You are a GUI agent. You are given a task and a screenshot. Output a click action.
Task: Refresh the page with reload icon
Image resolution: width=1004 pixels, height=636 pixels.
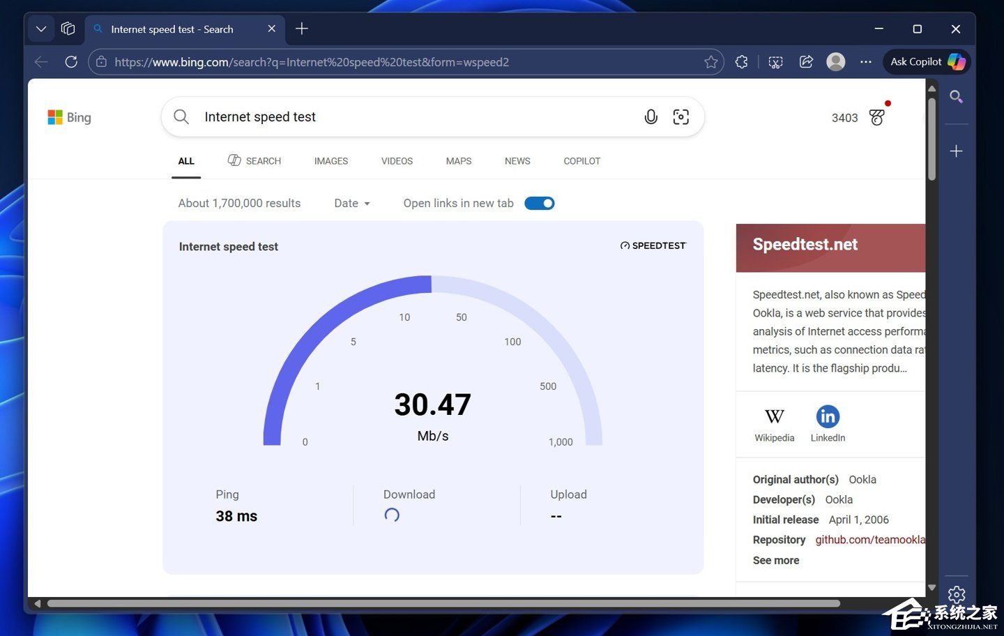pyautogui.click(x=71, y=62)
